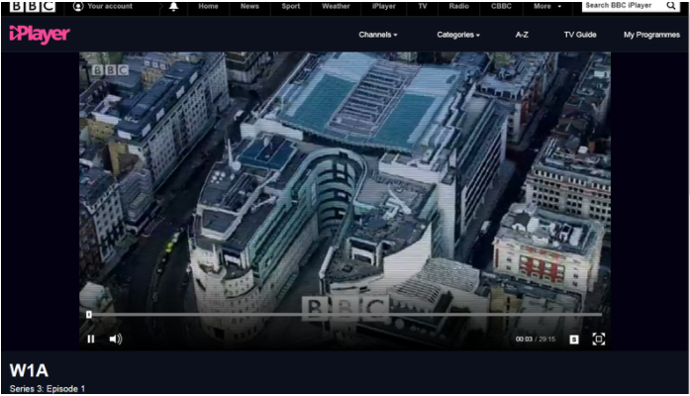Screen dimensions: 690x396
Task: Expand the Channels dropdown
Action: [x=378, y=35]
